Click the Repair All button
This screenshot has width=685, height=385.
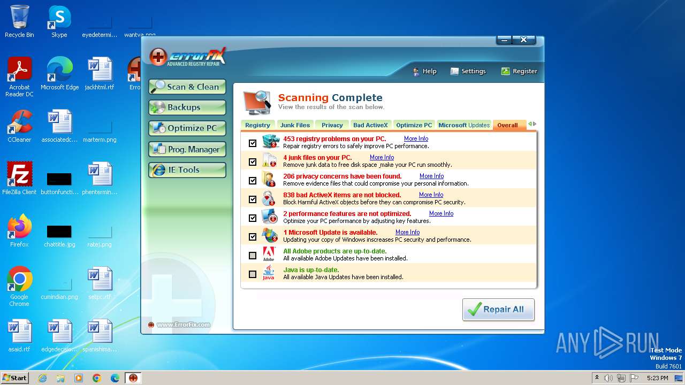pyautogui.click(x=498, y=310)
